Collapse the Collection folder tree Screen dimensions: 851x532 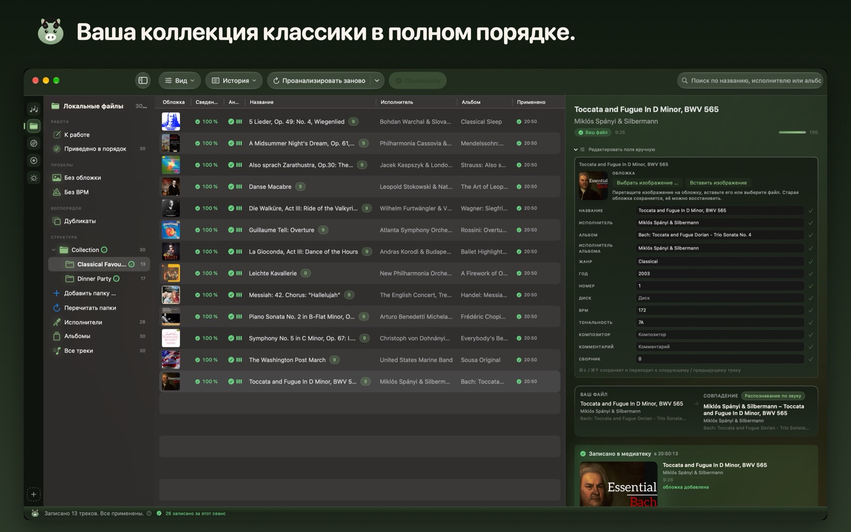(x=53, y=250)
